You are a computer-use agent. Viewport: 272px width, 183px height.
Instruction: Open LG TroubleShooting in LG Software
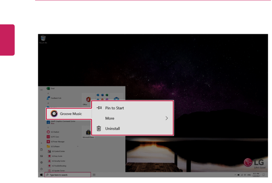tap(57, 166)
